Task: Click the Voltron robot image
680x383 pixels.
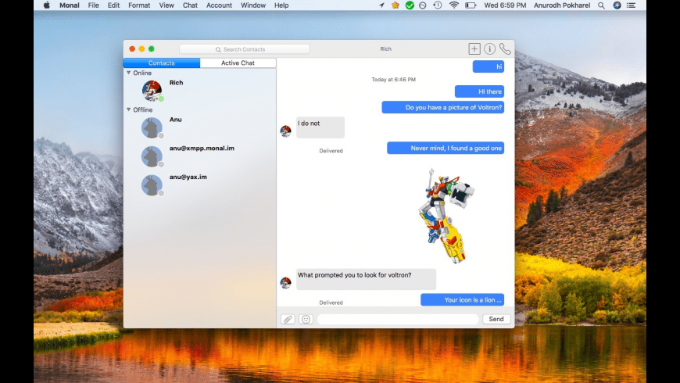Action: pos(446,216)
